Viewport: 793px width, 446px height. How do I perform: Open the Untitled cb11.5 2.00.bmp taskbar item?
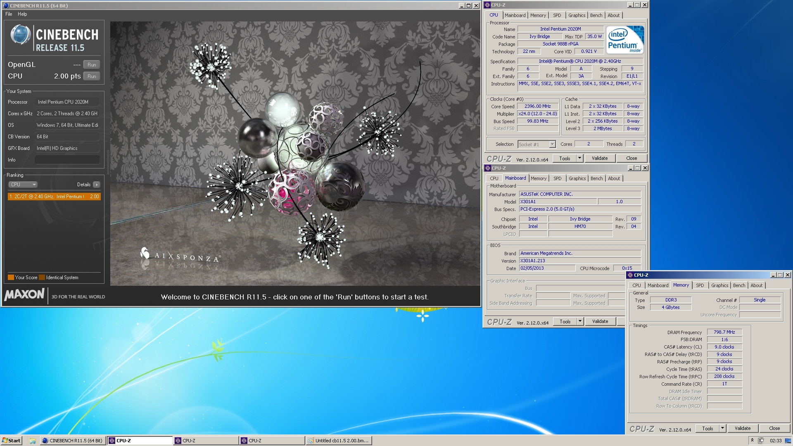[339, 441]
